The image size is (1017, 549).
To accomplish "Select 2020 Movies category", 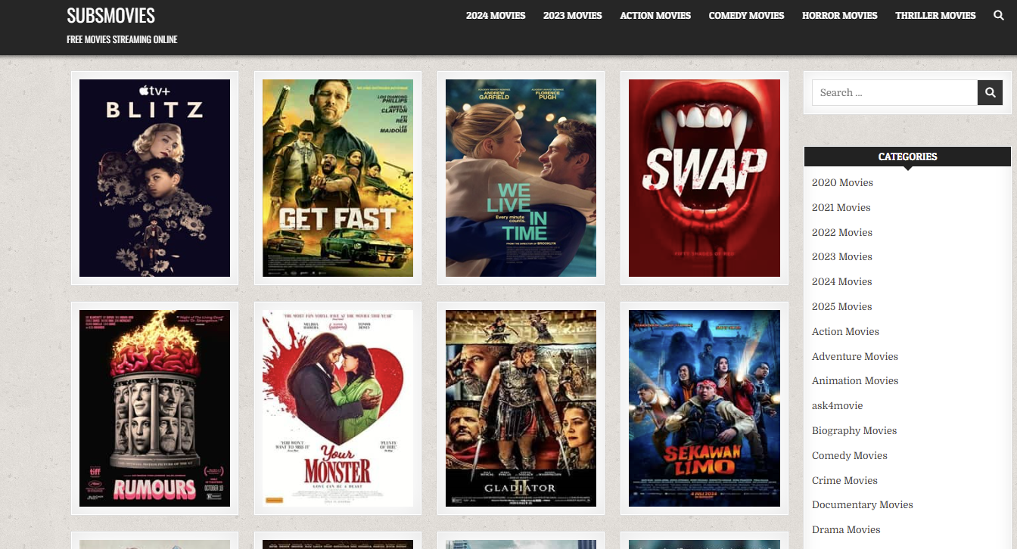I will coord(842,182).
